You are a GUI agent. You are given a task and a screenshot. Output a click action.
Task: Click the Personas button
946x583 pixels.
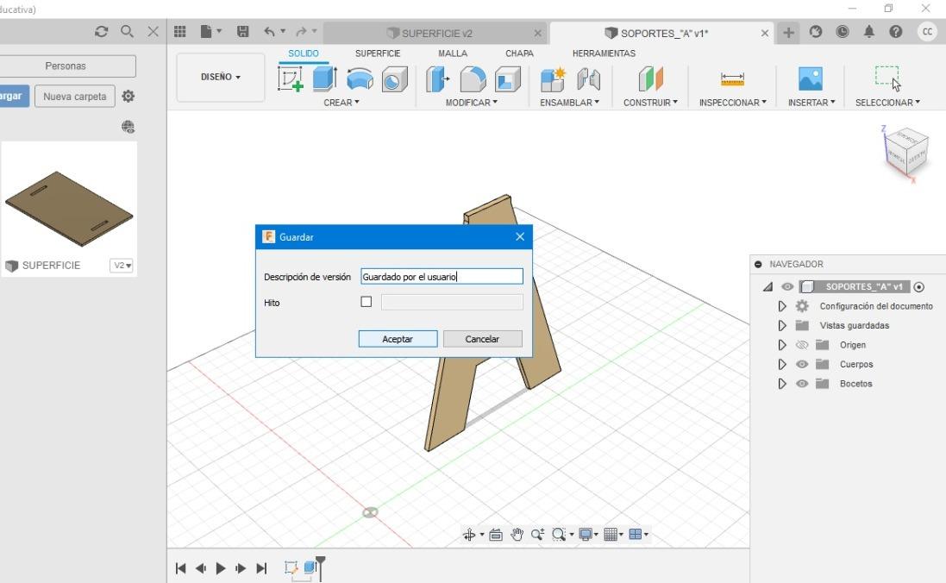66,66
